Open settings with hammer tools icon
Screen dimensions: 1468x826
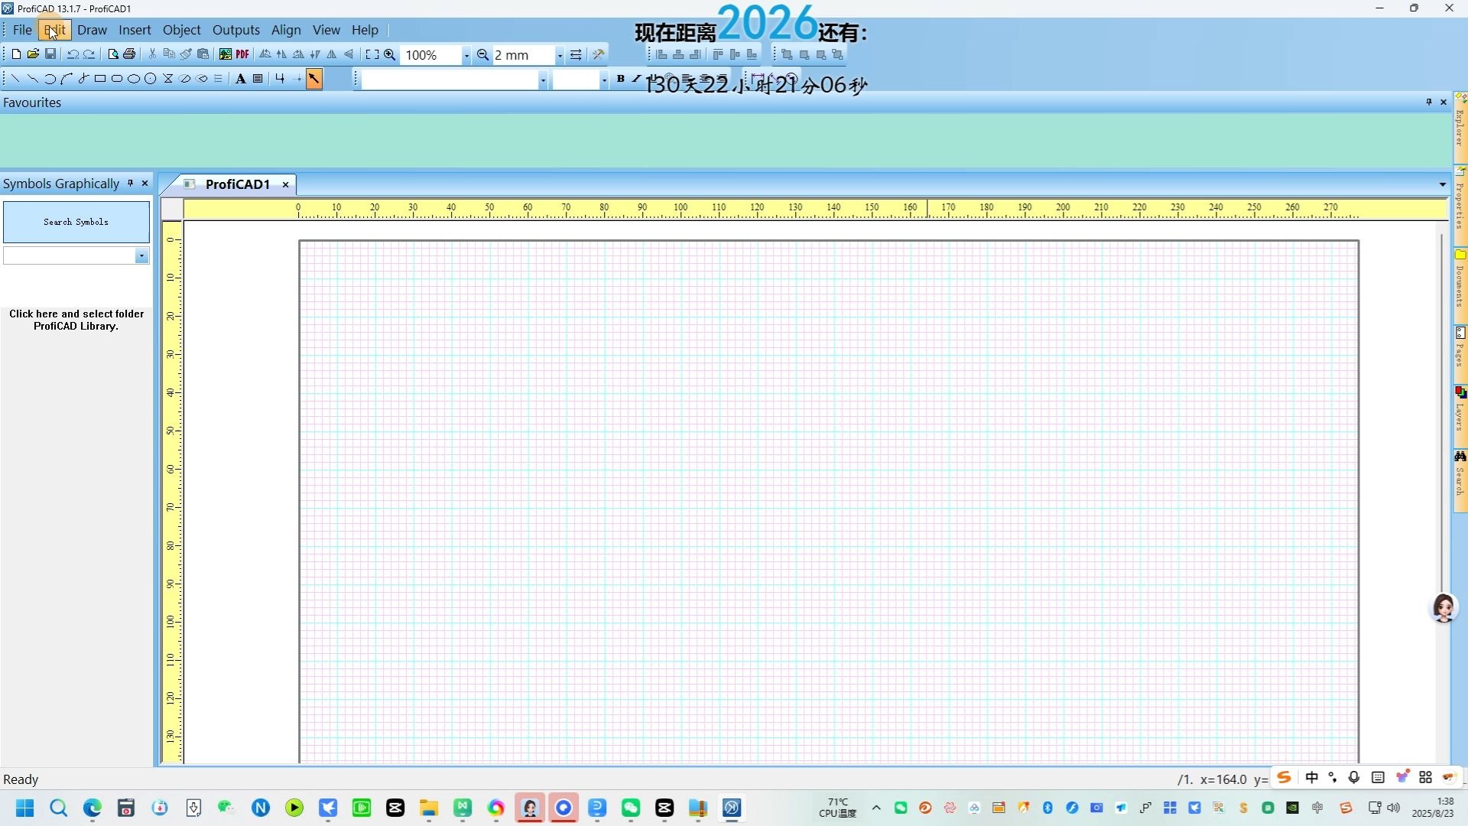point(599,54)
